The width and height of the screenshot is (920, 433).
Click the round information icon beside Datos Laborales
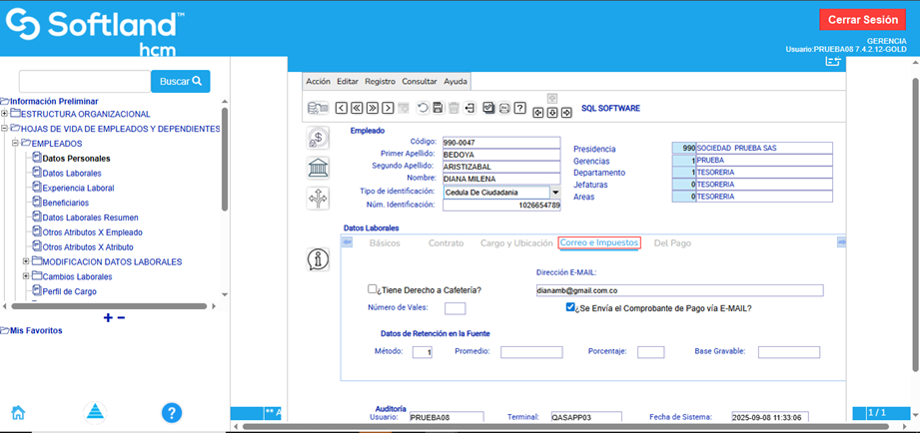point(318,259)
